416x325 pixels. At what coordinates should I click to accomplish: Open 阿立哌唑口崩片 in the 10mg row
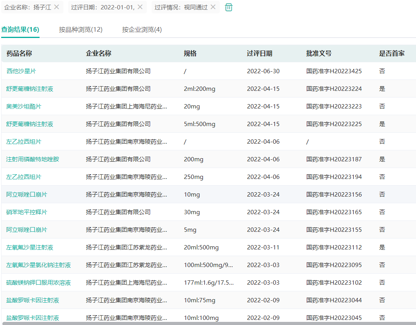point(27,195)
